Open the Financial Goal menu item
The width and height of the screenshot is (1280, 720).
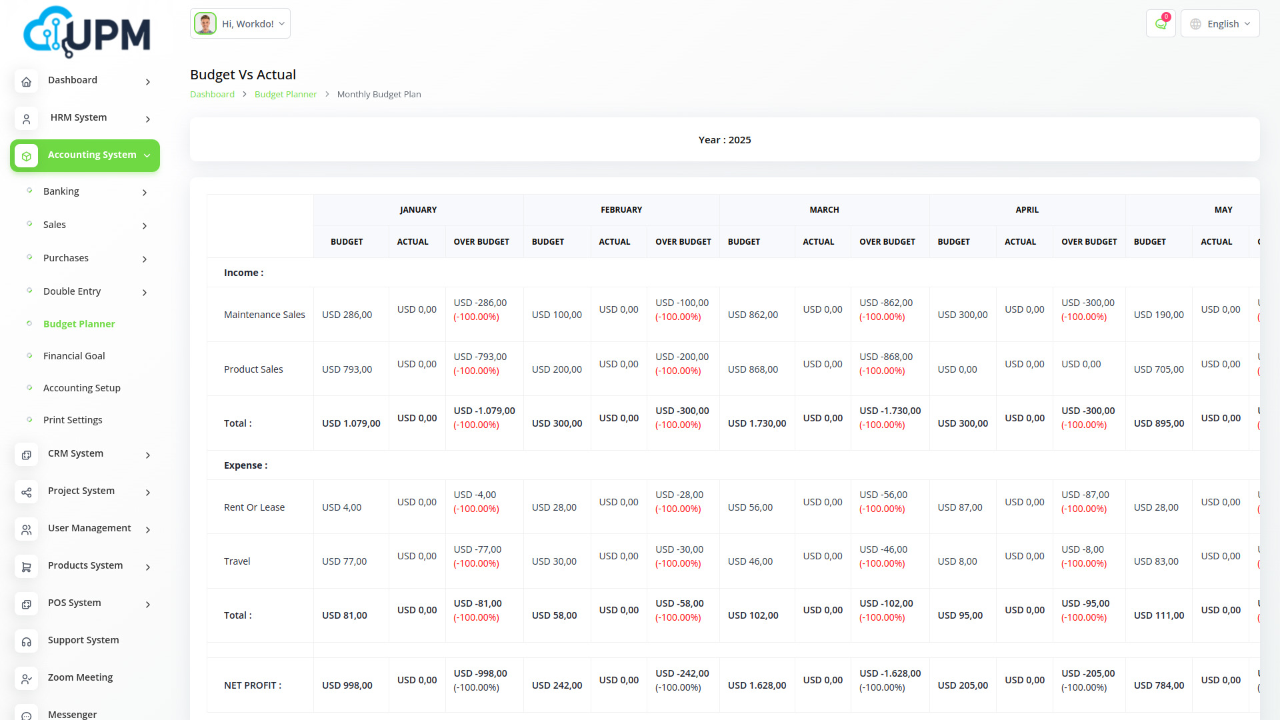point(74,356)
